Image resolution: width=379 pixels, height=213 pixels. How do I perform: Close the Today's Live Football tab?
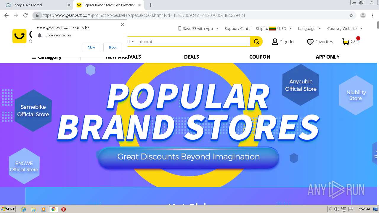69,5
